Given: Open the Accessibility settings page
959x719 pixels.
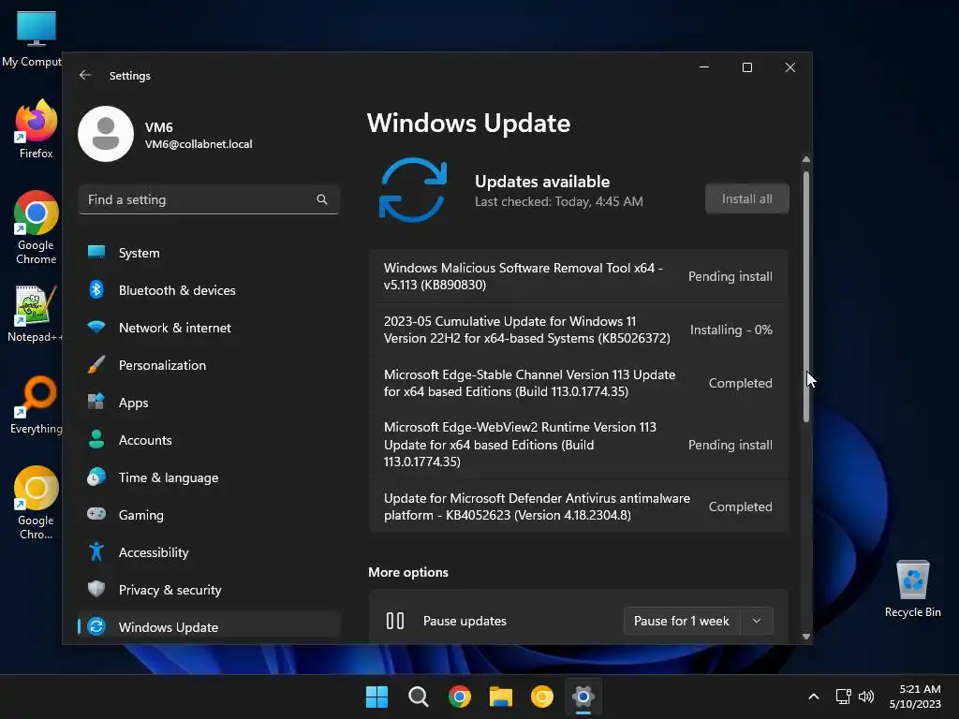Looking at the screenshot, I should click(209, 552).
